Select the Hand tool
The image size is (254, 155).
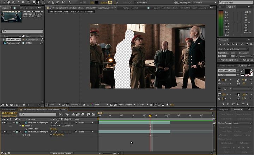point(8,2)
